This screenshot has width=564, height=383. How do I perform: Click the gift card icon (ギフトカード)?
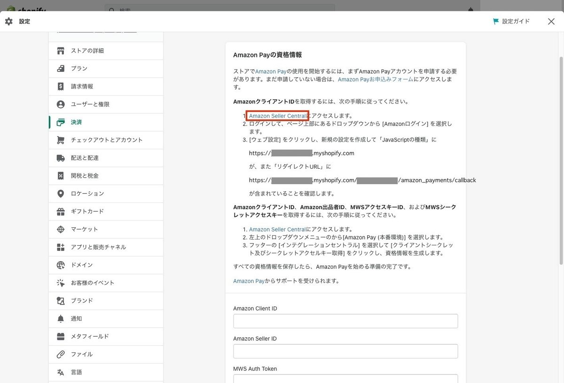point(61,211)
